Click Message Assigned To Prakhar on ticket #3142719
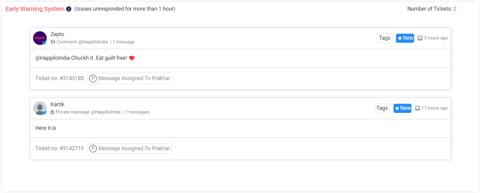Image resolution: width=480 pixels, height=193 pixels. (x=129, y=148)
